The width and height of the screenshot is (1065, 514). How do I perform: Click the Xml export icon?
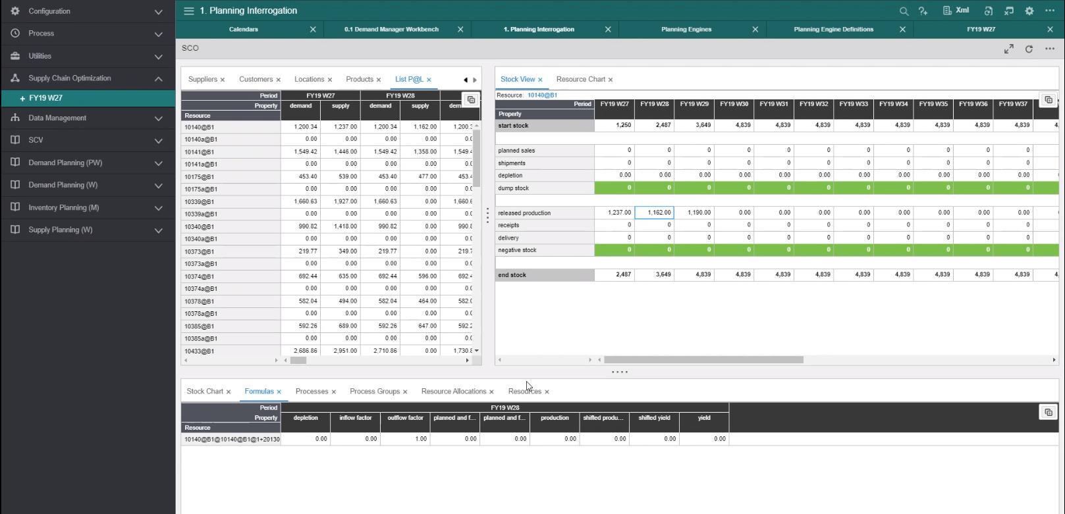point(956,11)
